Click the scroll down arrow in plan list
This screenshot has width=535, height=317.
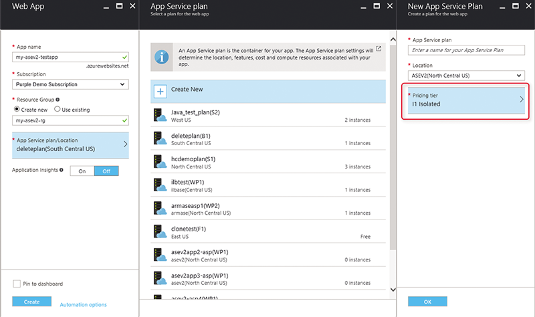(x=393, y=290)
